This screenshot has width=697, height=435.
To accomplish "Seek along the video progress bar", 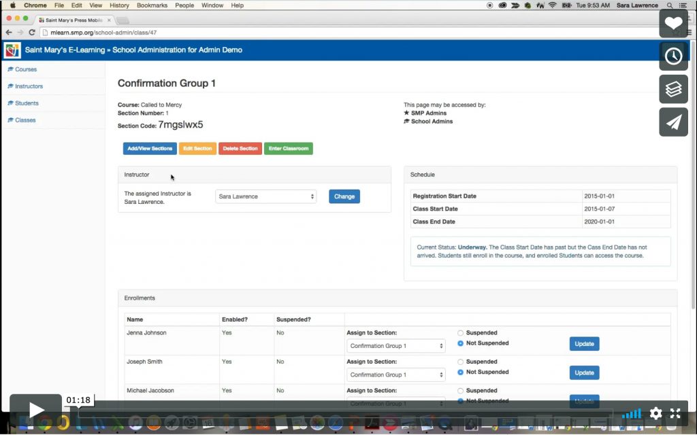I will 345,413.
